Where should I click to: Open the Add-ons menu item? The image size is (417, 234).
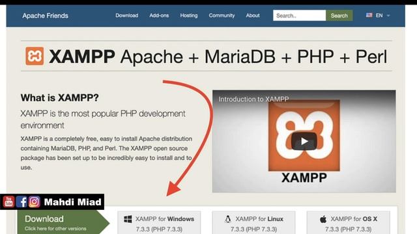(159, 16)
